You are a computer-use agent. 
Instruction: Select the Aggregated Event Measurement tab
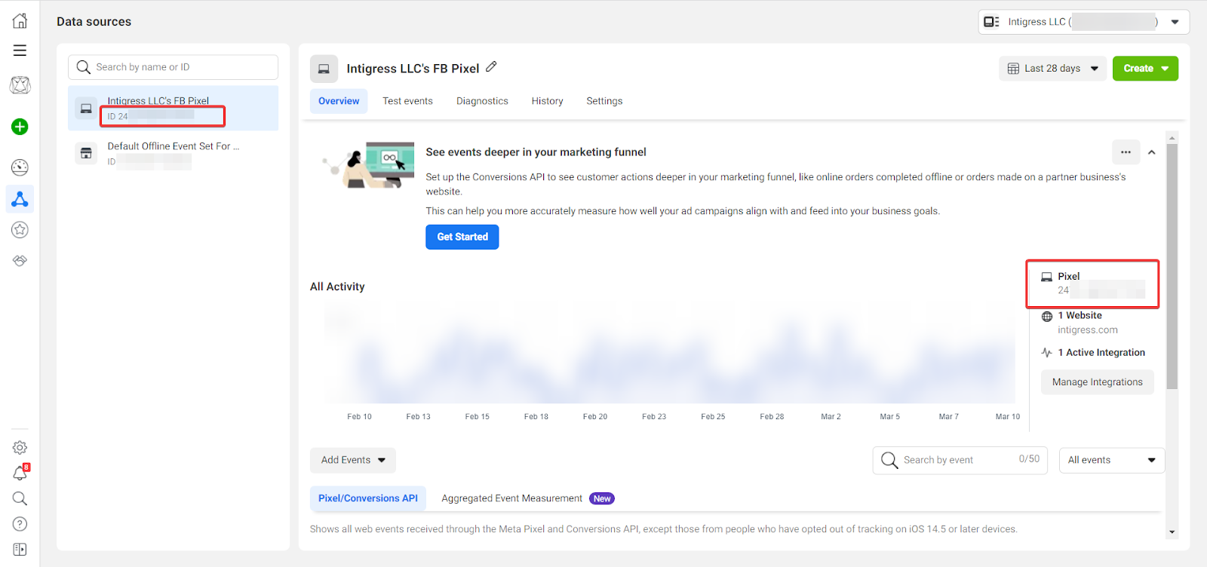coord(528,498)
